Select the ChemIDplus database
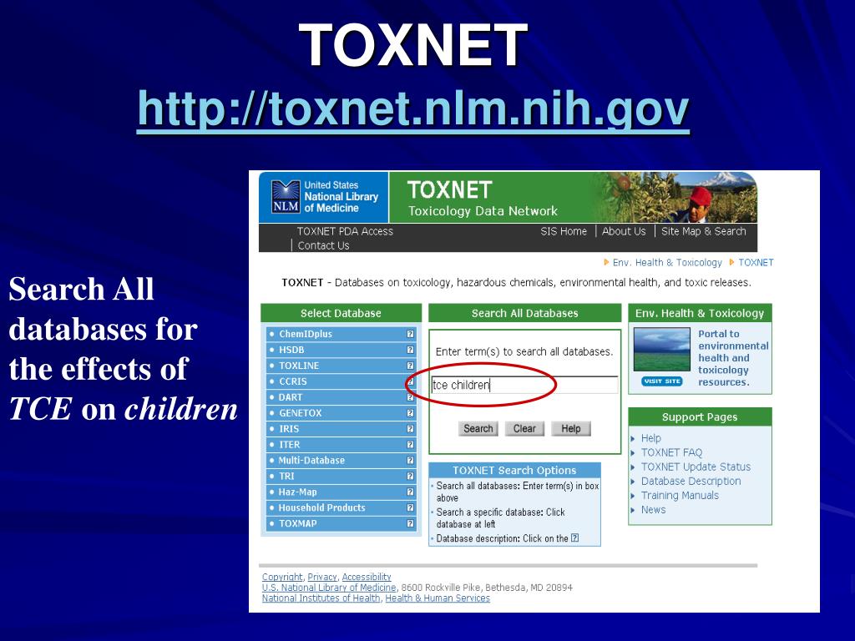 tap(306, 334)
